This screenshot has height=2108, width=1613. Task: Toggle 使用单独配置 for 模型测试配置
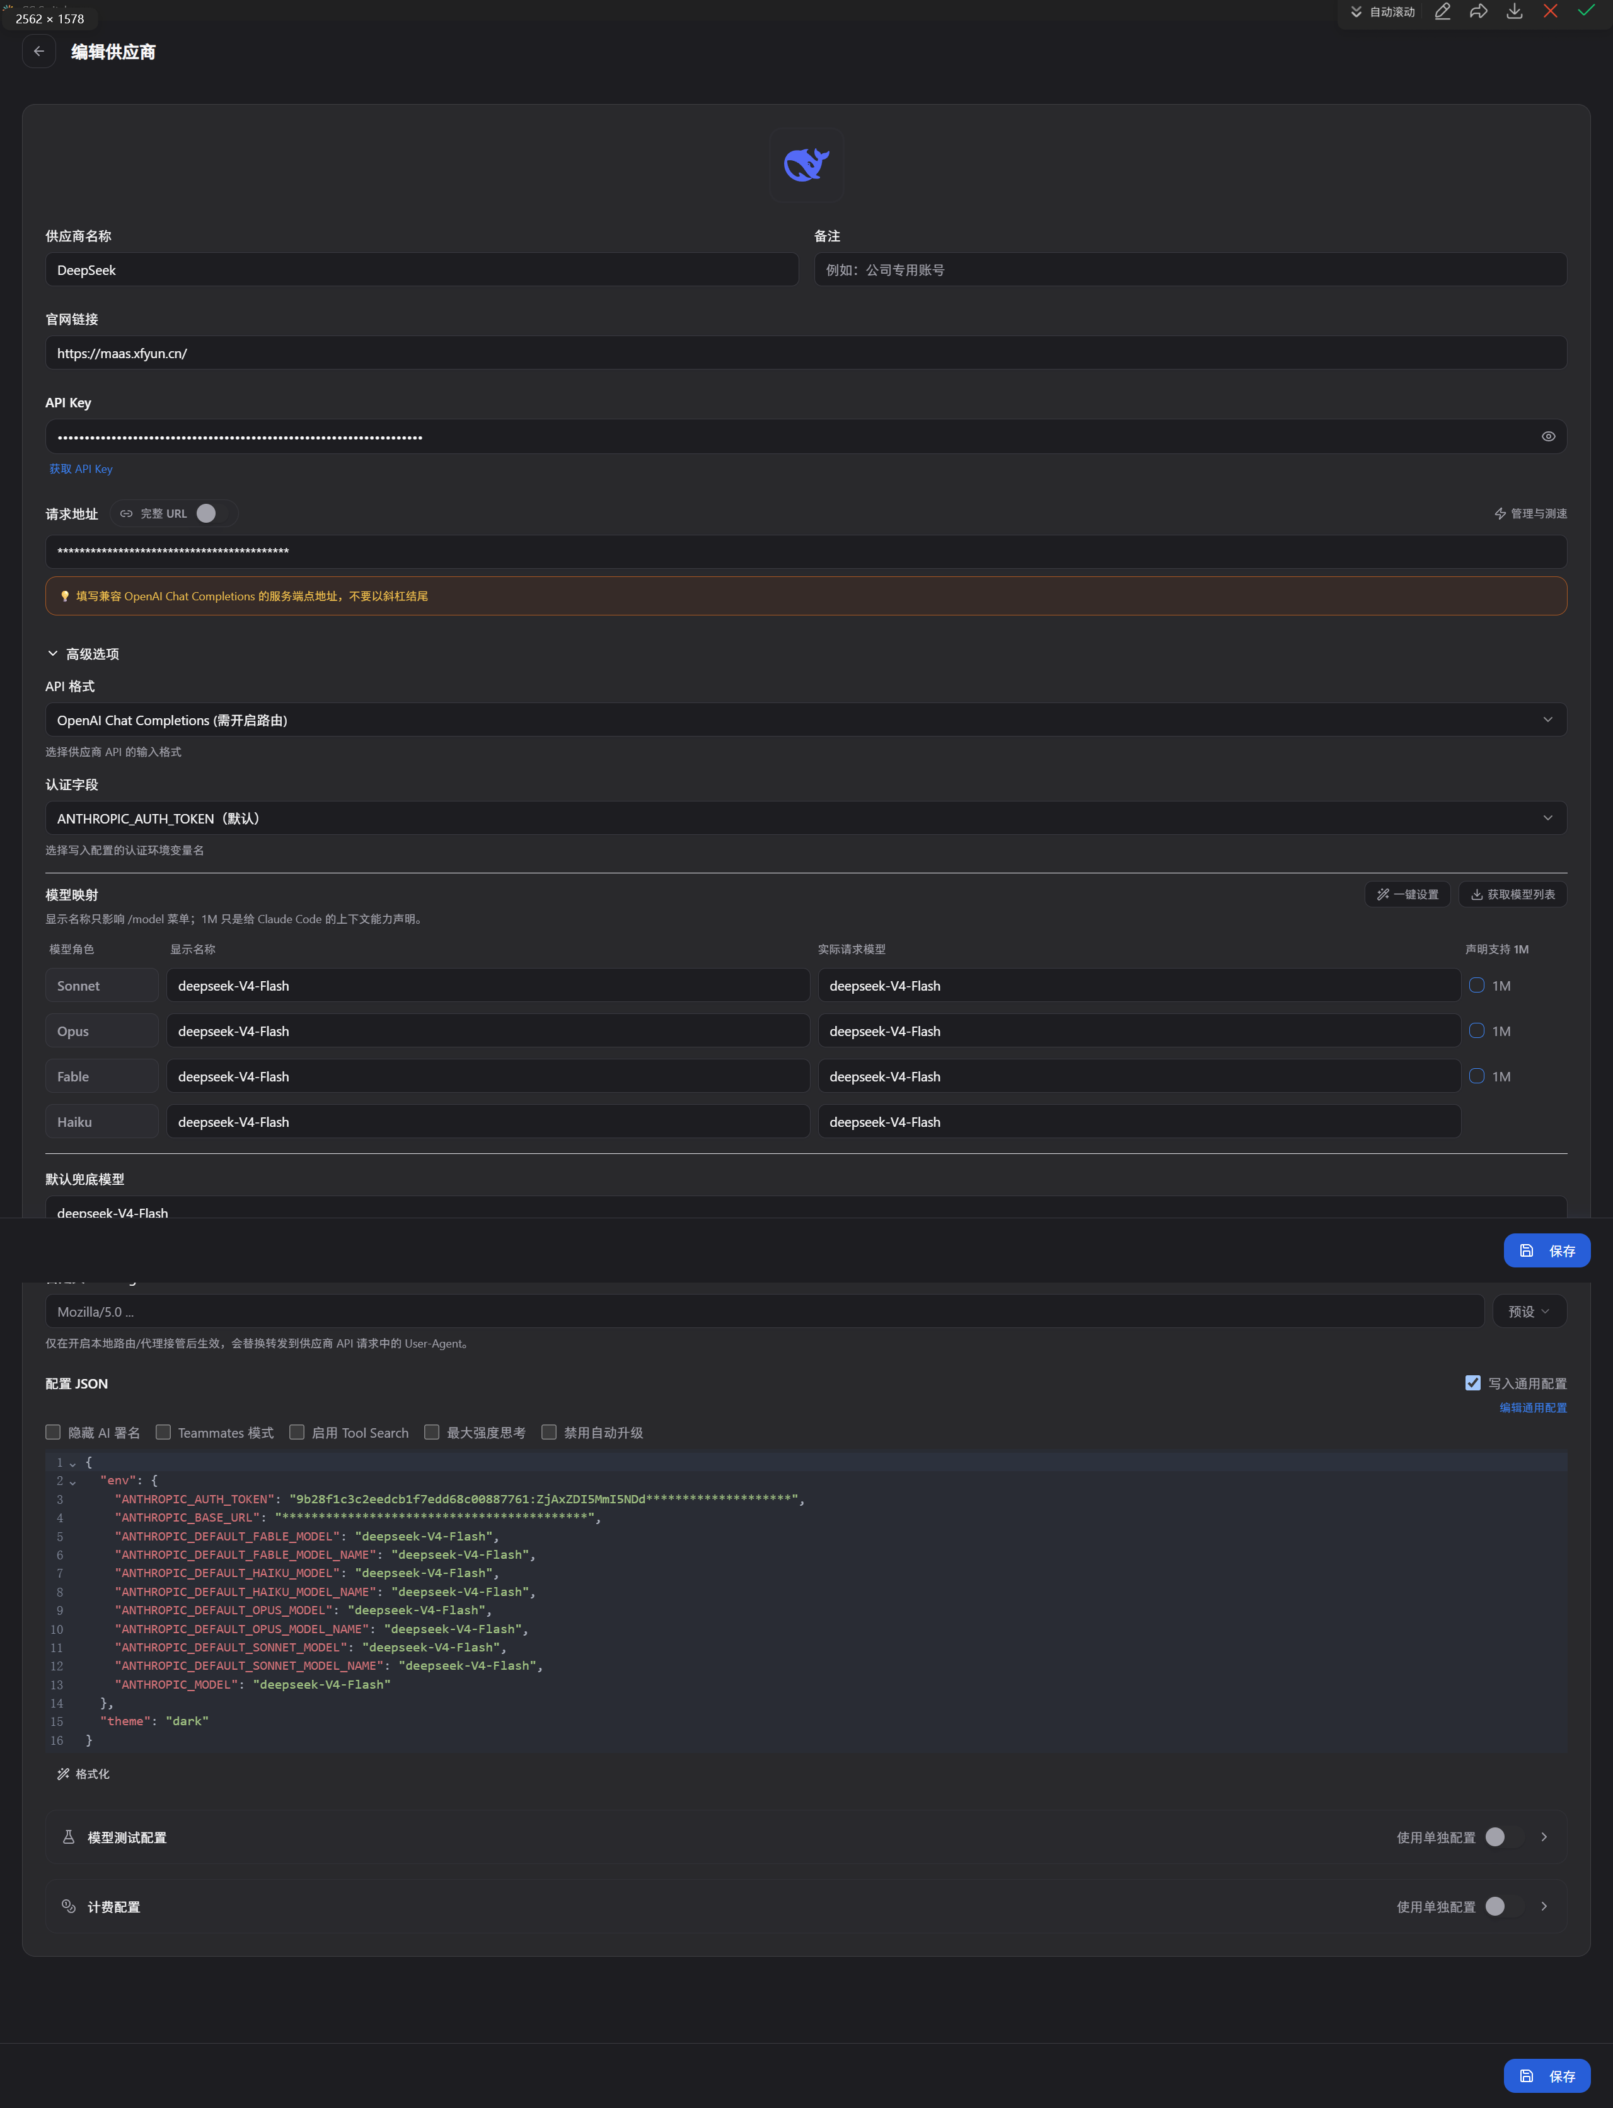(x=1503, y=1837)
